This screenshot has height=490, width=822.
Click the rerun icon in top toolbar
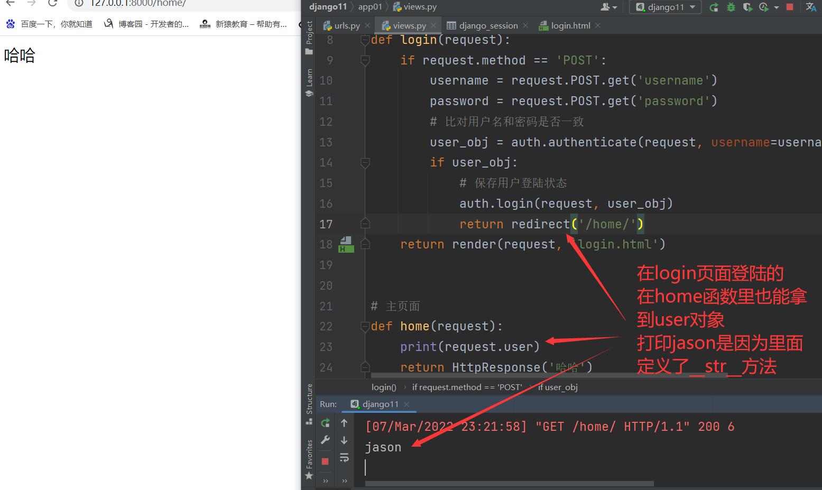tap(714, 7)
